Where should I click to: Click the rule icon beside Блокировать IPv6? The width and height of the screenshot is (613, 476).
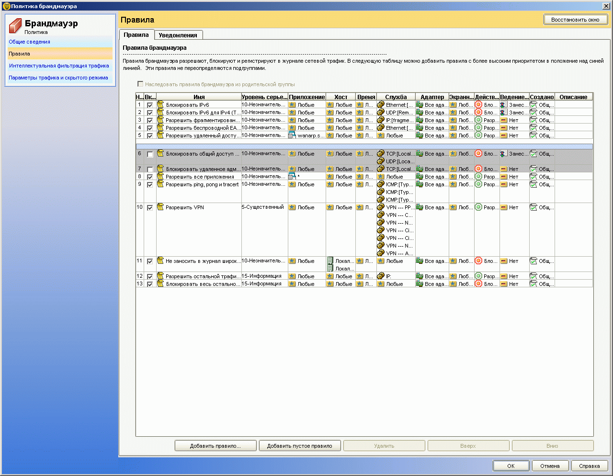click(160, 104)
